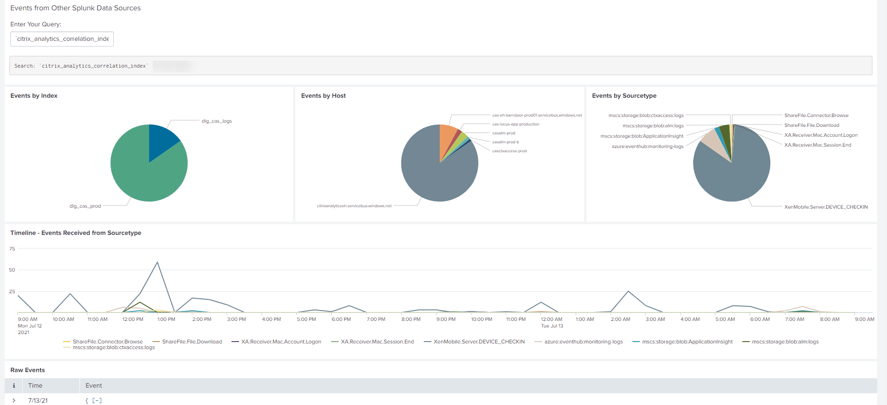The width and height of the screenshot is (887, 405).
Task: Click XA.Receiver.Mac.Session.End legend color swatch
Action: [335, 342]
